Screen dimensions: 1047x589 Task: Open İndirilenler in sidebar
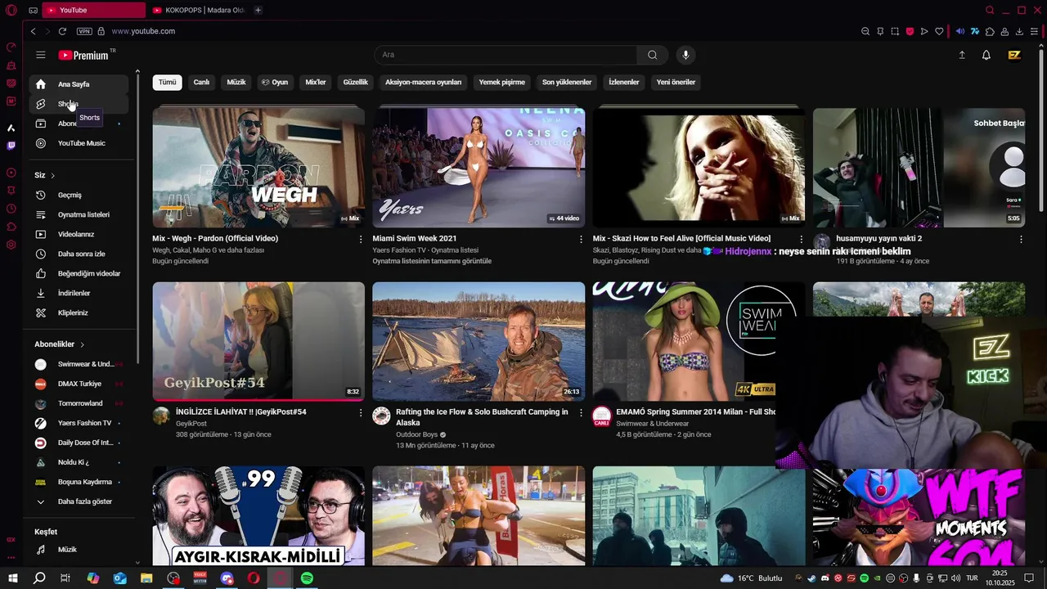(x=79, y=294)
